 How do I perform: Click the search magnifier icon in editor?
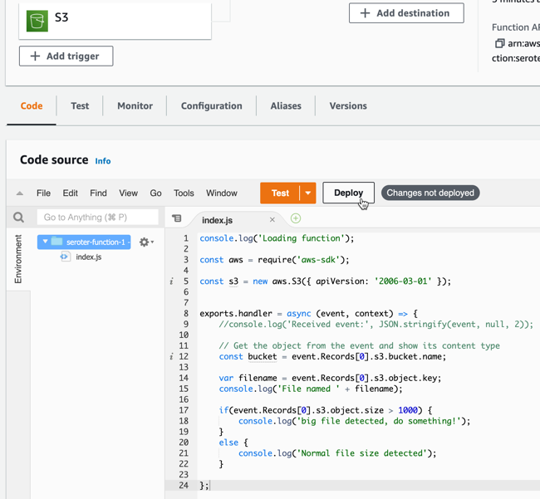click(x=18, y=218)
